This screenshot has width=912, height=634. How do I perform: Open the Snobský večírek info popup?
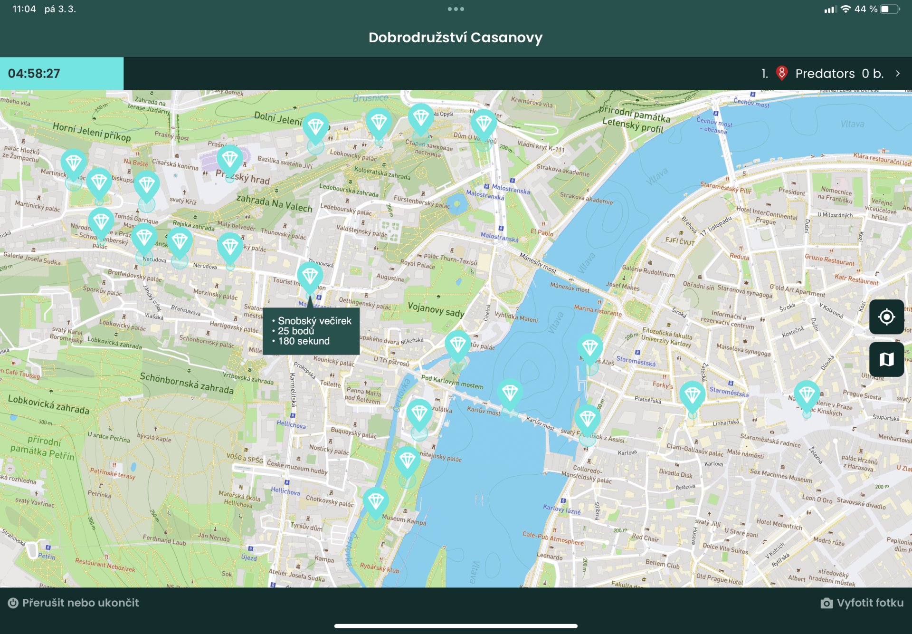[311, 331]
